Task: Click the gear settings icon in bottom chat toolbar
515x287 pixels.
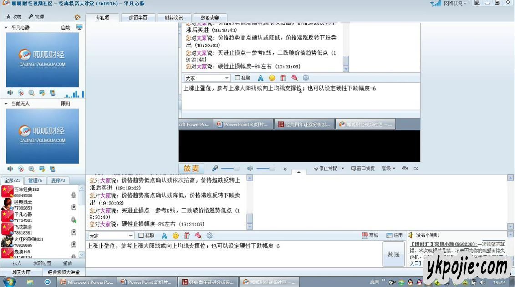Action: [x=209, y=236]
